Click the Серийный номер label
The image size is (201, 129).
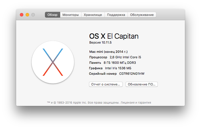(x=103, y=74)
